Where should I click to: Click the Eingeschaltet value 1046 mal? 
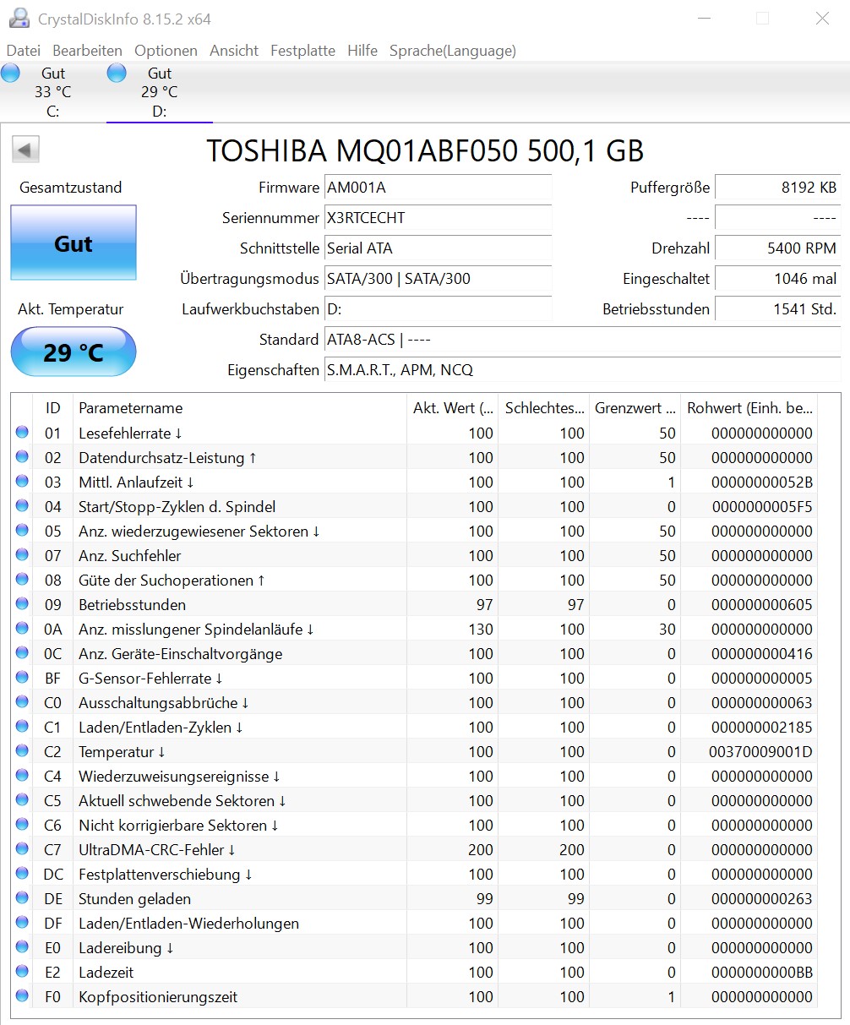[777, 279]
